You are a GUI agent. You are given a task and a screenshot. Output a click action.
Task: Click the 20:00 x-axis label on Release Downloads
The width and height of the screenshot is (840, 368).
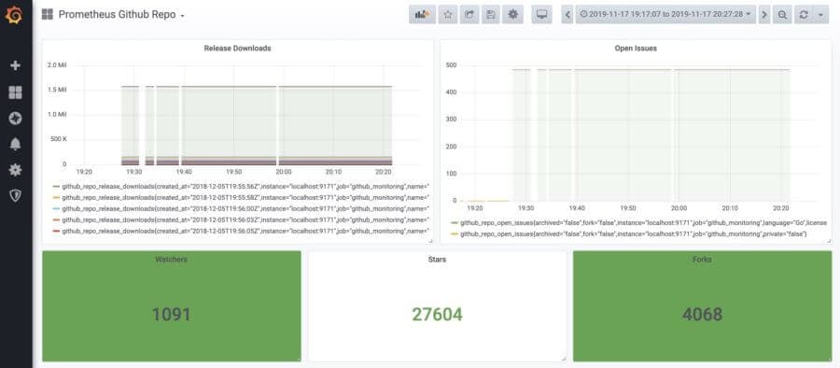click(284, 172)
